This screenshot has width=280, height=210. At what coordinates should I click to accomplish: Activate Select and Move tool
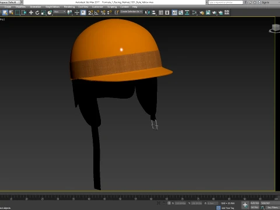pos(31,13)
